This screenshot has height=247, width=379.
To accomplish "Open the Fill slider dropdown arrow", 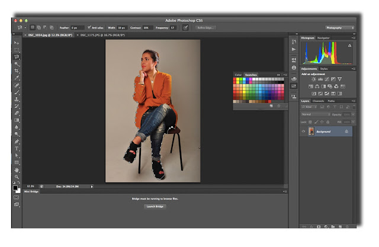I will (353, 122).
